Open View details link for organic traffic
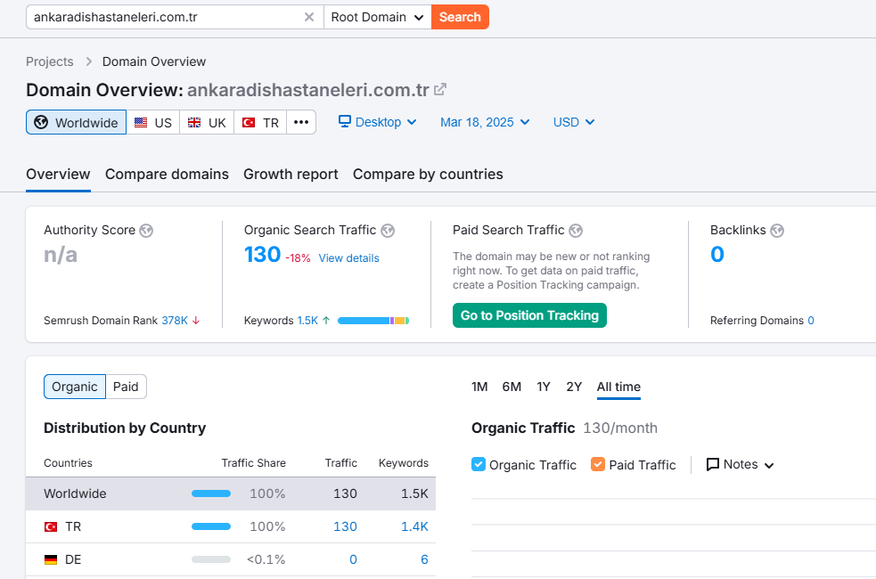The height and width of the screenshot is (579, 876). point(348,258)
